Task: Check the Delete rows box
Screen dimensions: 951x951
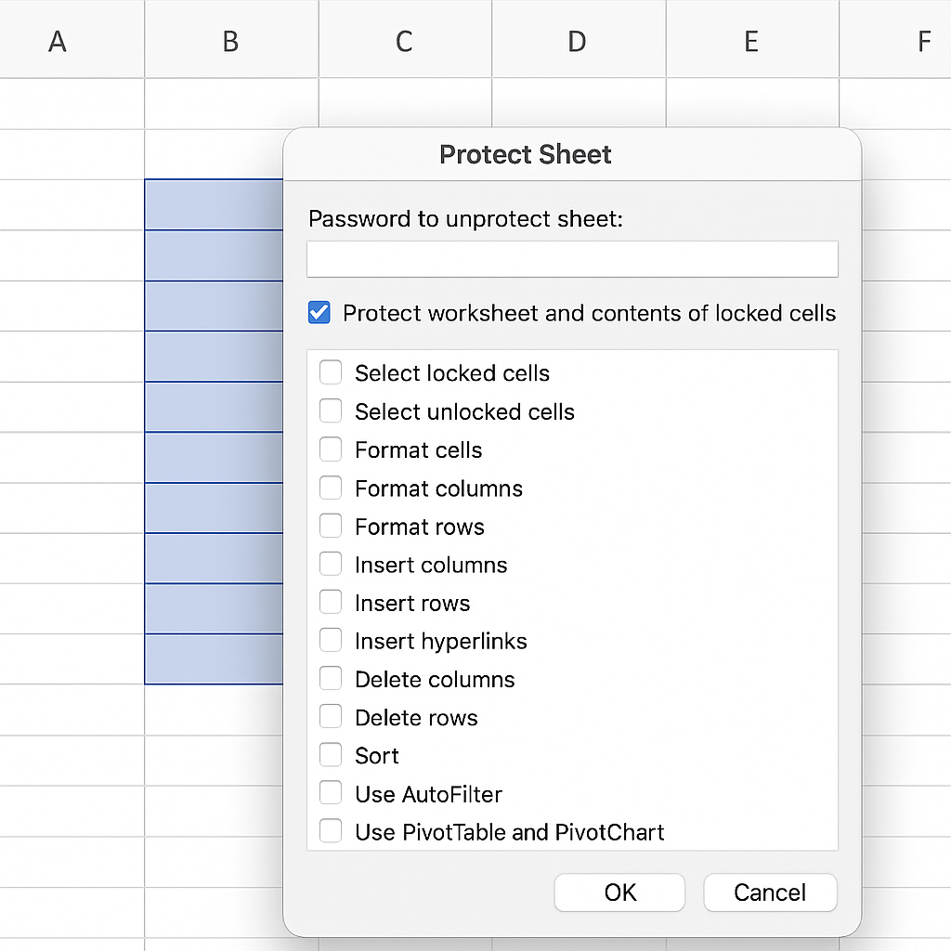Action: [x=331, y=717]
